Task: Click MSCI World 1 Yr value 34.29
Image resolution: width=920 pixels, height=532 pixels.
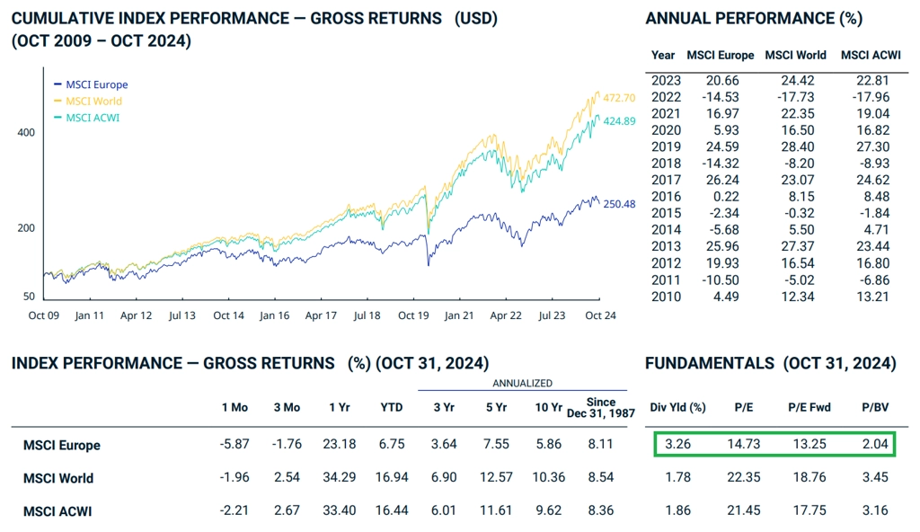Action: (x=339, y=477)
